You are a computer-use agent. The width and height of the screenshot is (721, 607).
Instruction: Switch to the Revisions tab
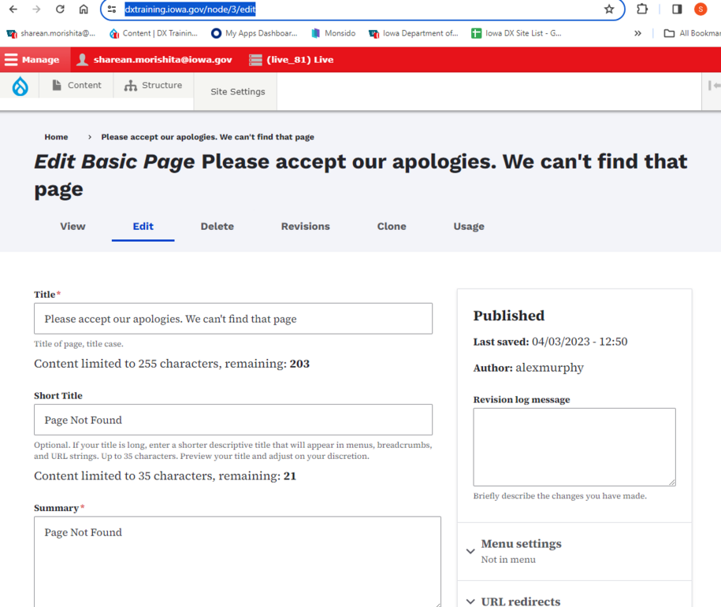coord(305,226)
